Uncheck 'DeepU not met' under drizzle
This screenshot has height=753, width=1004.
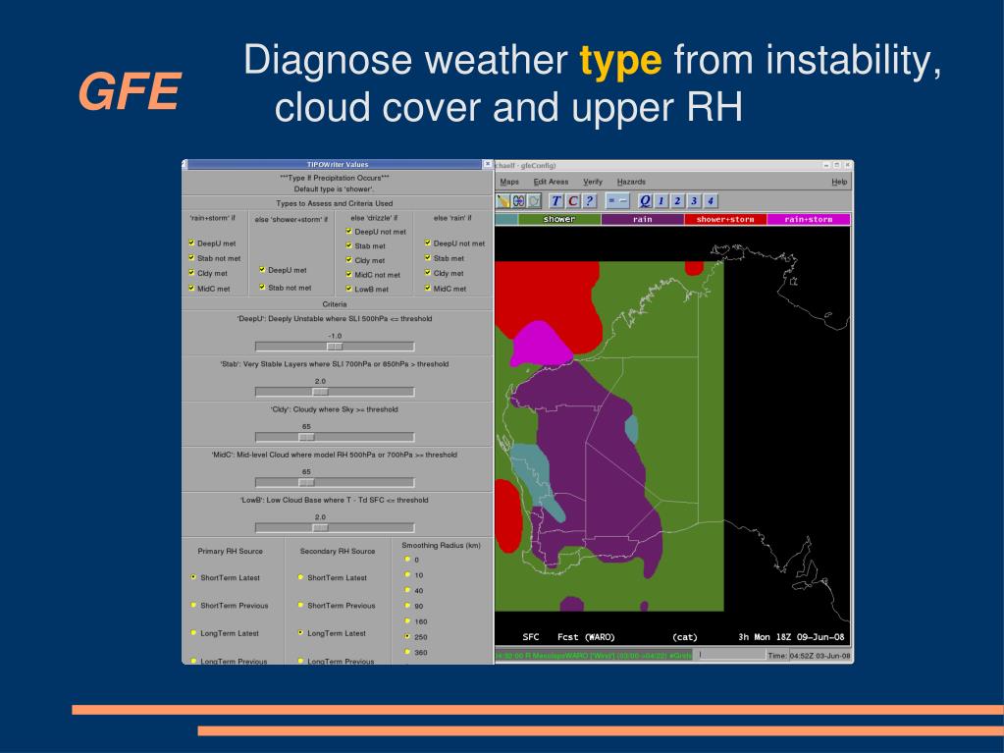[x=349, y=231]
